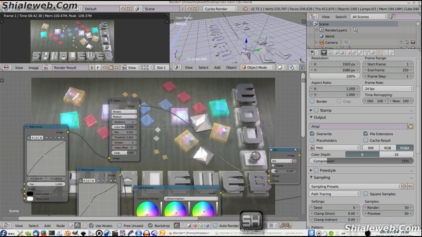Enable the Free Unused checkbox
422x237 pixels.
click(119, 225)
